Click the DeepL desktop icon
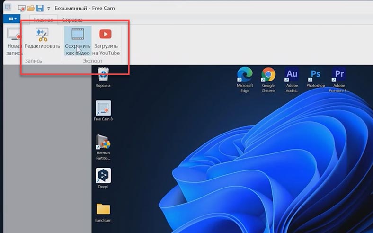The width and height of the screenshot is (373, 233). click(103, 179)
